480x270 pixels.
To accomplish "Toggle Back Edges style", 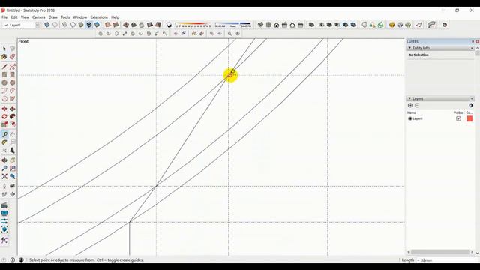I will 55,25.
